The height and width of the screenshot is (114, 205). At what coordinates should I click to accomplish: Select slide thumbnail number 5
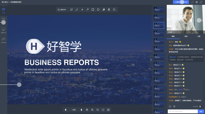point(159,41)
